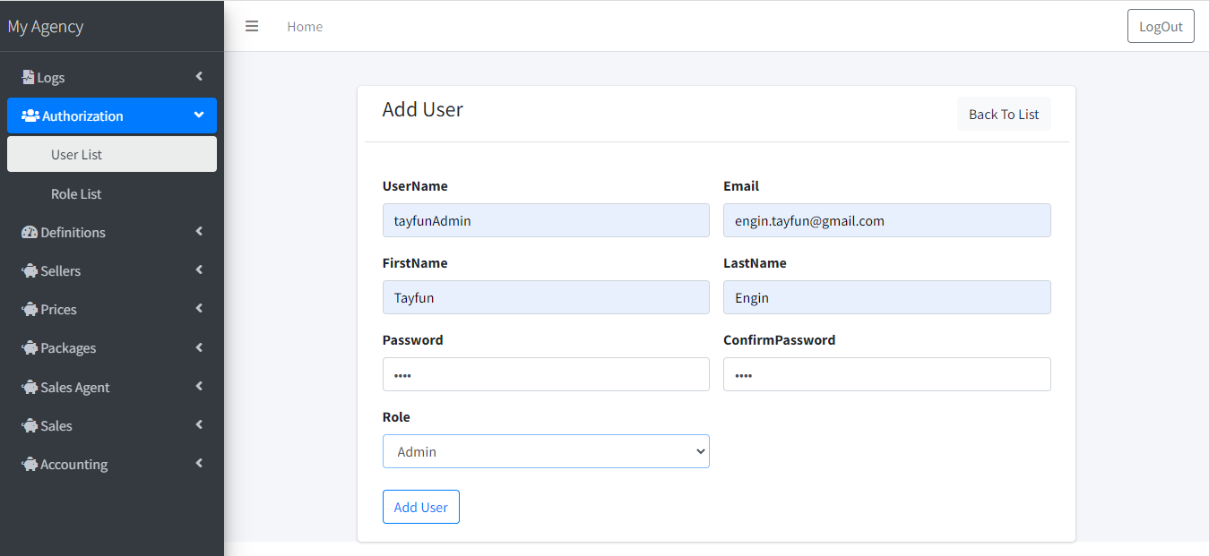Open the Role dropdown showing Admin
This screenshot has width=1209, height=556.
pos(546,451)
